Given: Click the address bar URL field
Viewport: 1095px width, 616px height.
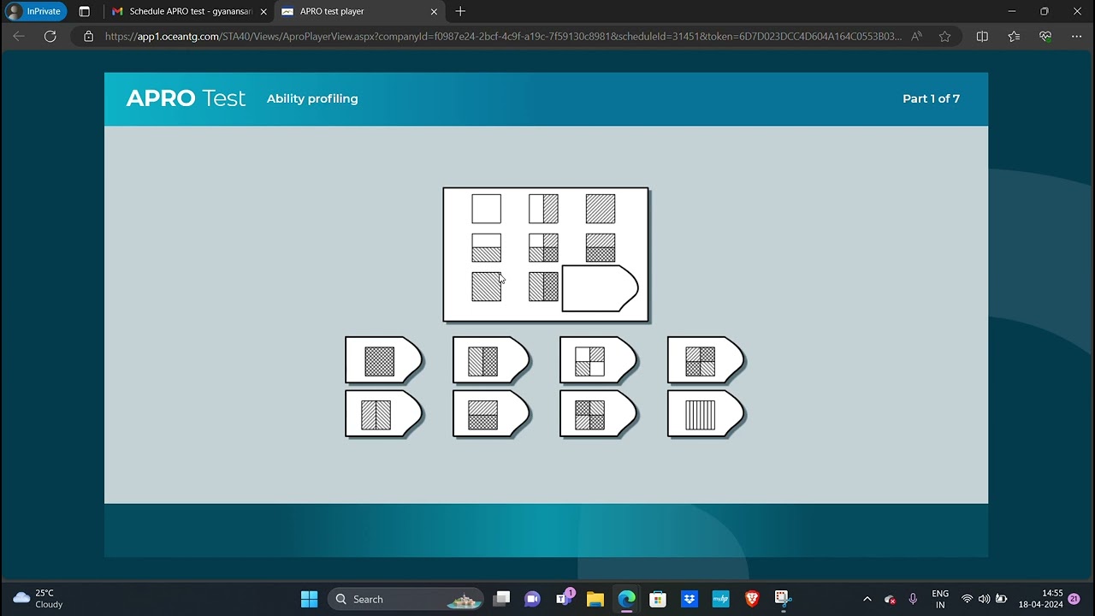Looking at the screenshot, I should point(503,36).
